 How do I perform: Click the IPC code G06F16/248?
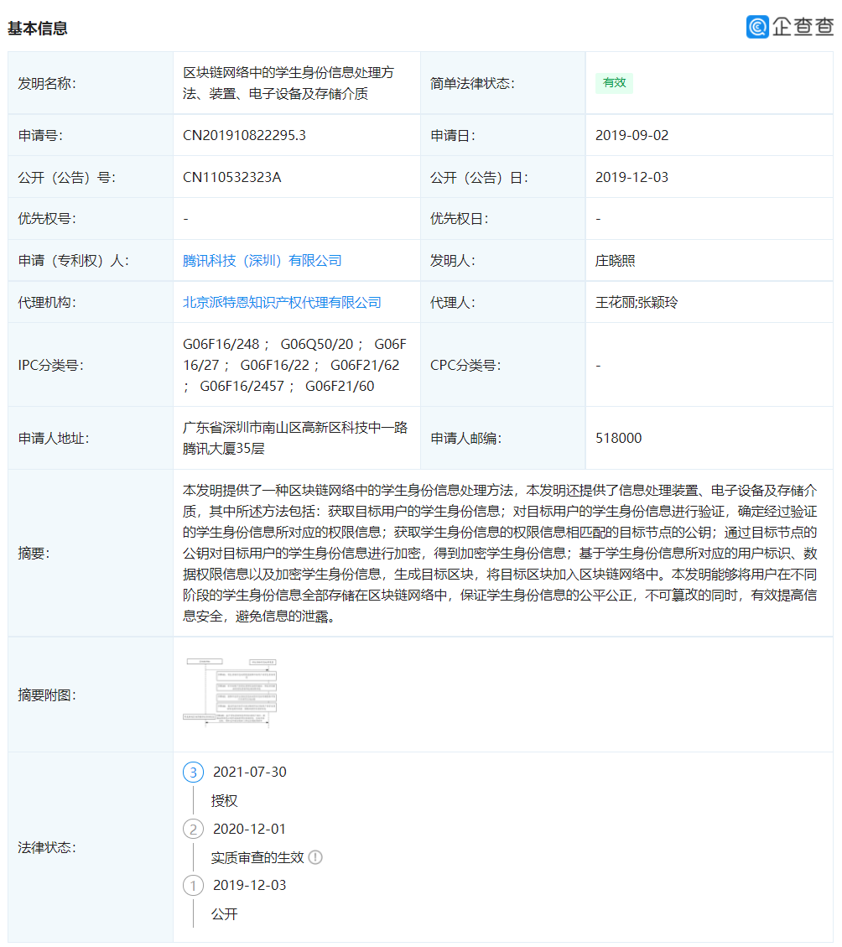coord(223,344)
